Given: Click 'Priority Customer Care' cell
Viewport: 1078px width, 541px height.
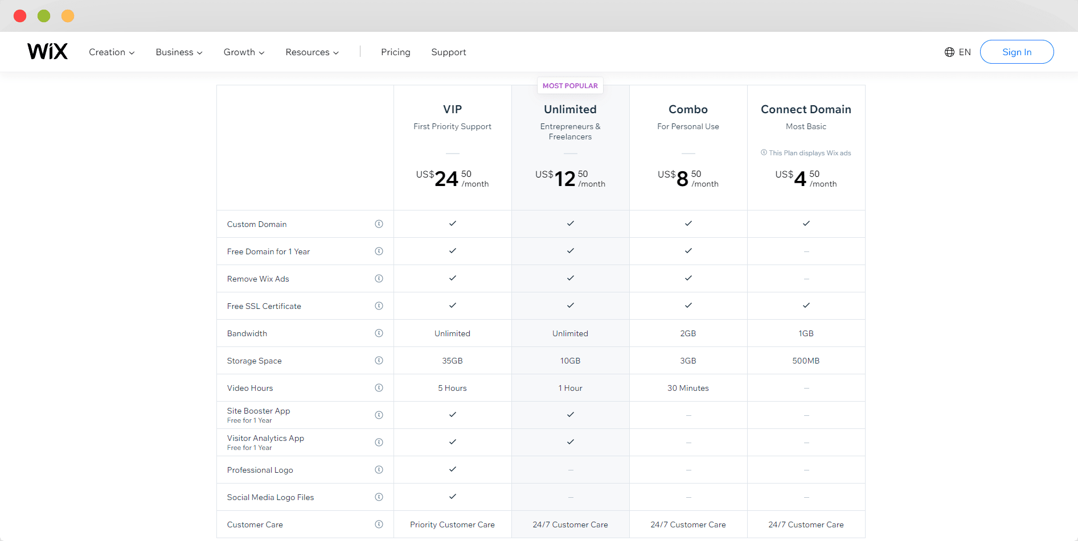Looking at the screenshot, I should [x=453, y=525].
